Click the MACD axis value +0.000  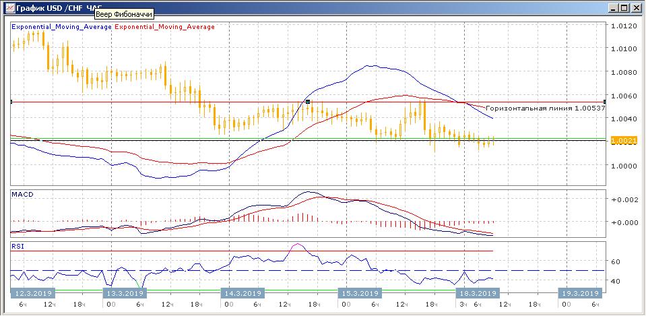(x=624, y=222)
